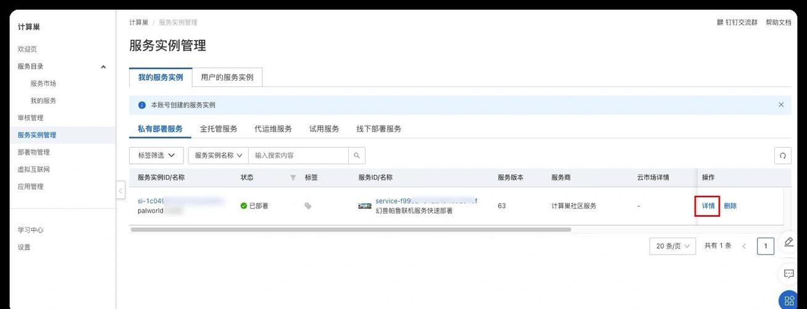Open 详情 for the palworld instance
Viewport: 807px width, 309px height.
pos(708,206)
